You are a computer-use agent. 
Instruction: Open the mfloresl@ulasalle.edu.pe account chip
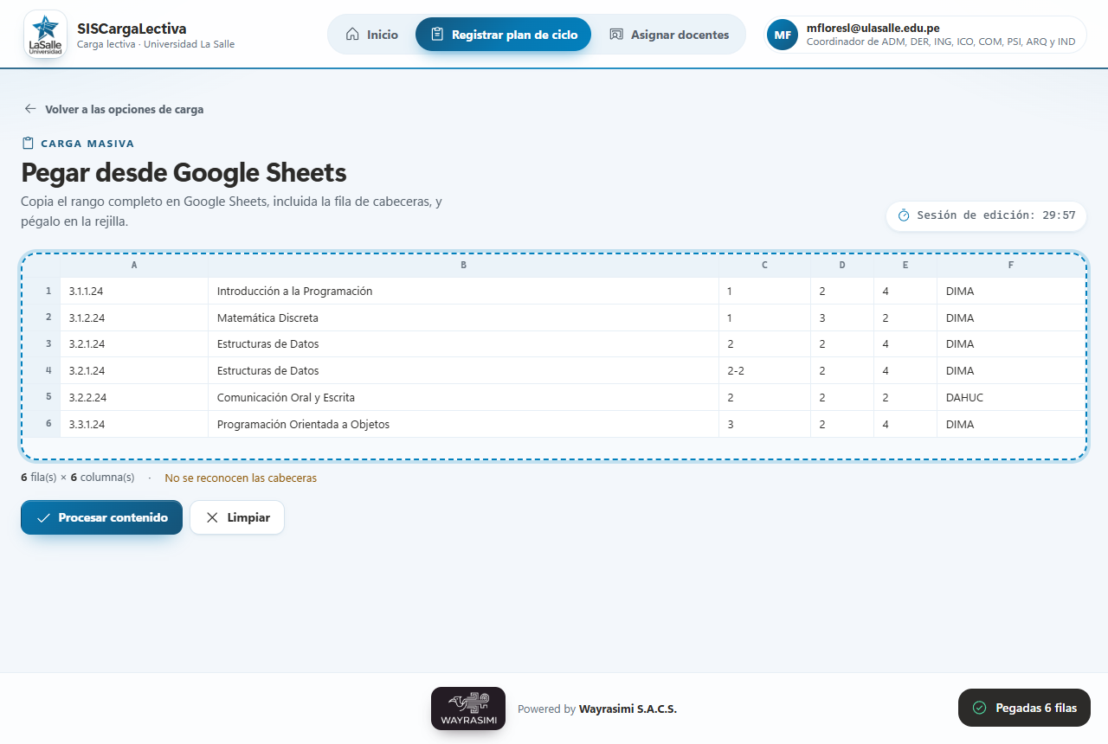point(925,35)
